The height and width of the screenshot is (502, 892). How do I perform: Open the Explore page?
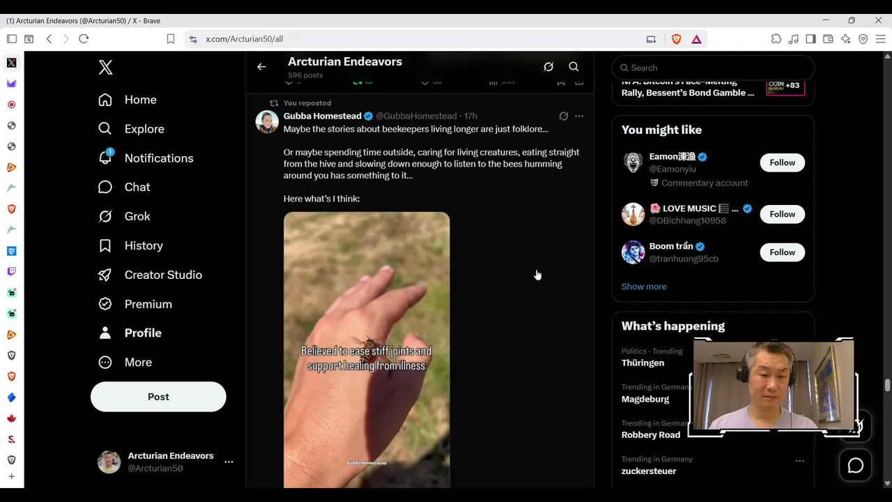coord(131,129)
